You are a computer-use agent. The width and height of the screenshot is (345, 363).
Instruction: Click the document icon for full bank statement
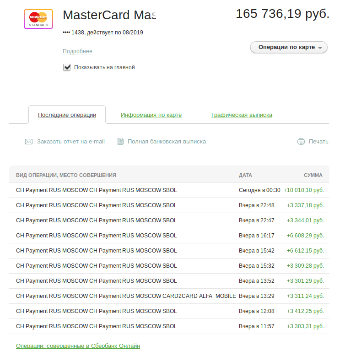(x=120, y=141)
